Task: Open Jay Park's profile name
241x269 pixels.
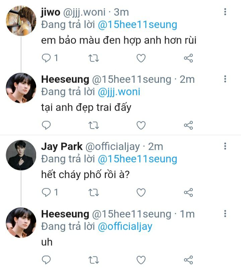Action: click(x=61, y=146)
